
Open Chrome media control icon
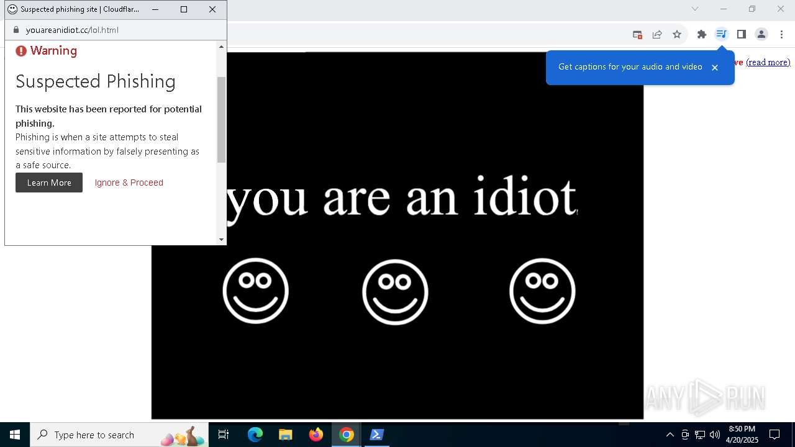[x=721, y=34]
